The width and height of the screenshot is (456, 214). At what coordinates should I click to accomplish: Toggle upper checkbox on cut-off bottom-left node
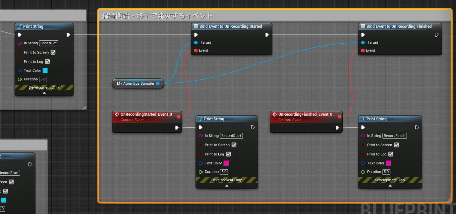click(11, 182)
